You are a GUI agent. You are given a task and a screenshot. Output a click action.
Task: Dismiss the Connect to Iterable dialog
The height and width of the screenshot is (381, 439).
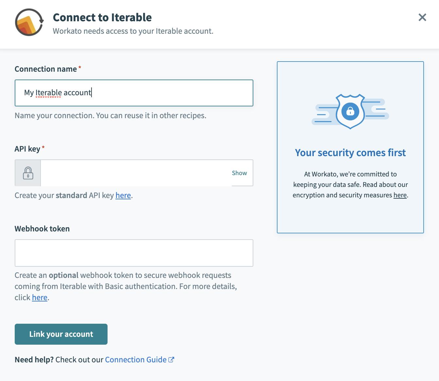tap(422, 17)
